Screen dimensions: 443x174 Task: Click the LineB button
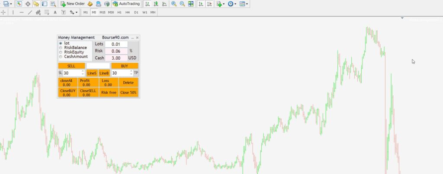(x=104, y=73)
